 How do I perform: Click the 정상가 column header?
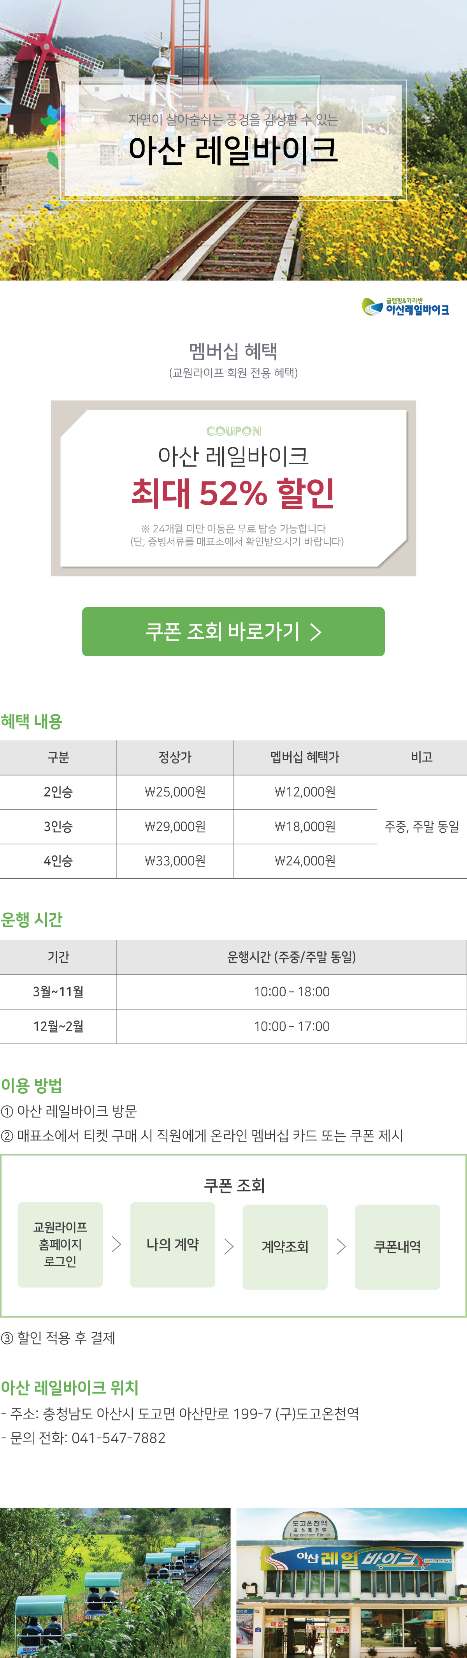(x=175, y=757)
